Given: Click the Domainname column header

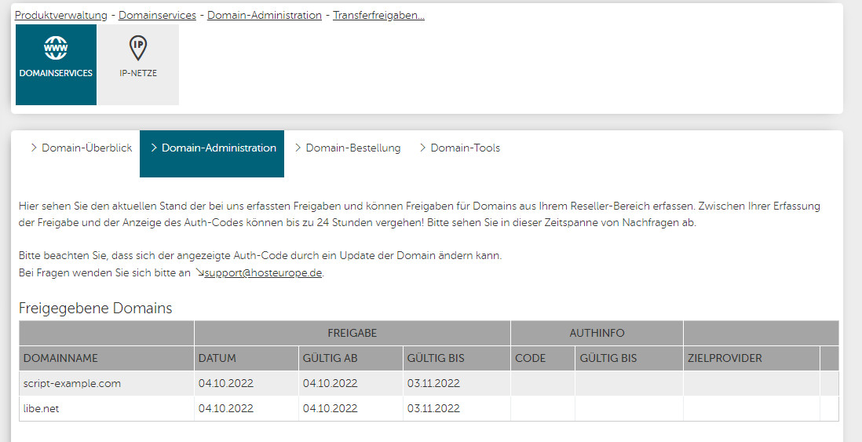Looking at the screenshot, I should click(x=60, y=358).
